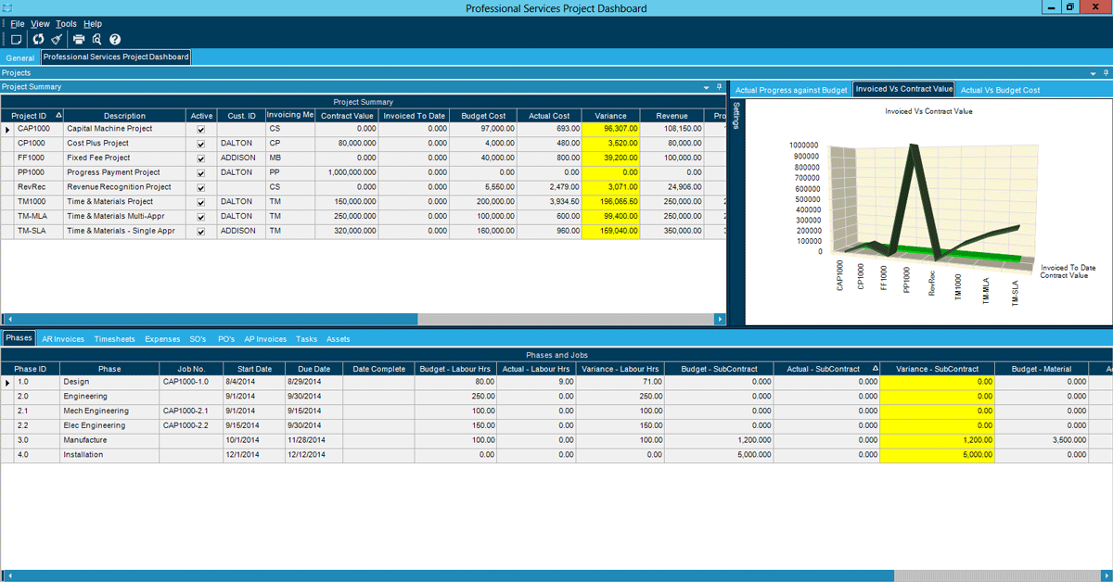Click the Print icon
Viewport: 1113px width, 582px height.
click(79, 39)
